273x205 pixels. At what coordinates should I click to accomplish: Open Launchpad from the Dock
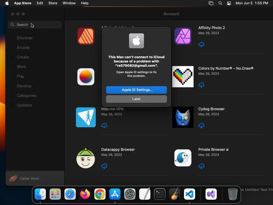coord(55,194)
